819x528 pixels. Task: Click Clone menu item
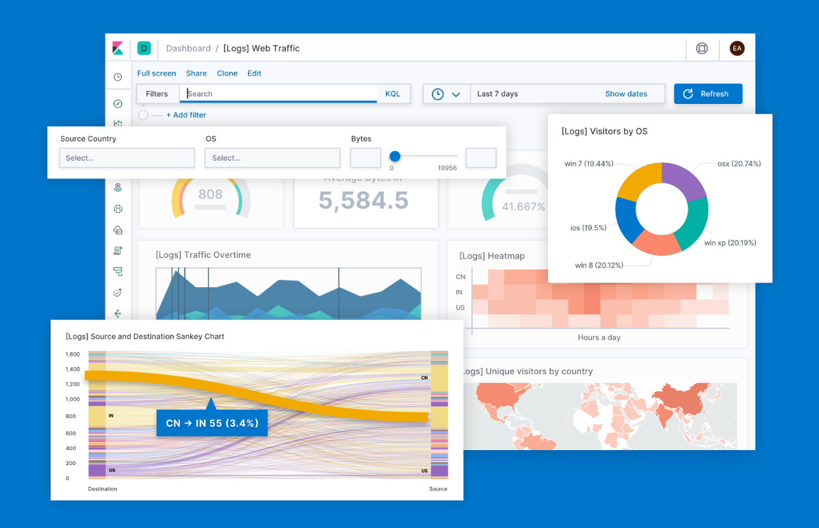click(227, 73)
